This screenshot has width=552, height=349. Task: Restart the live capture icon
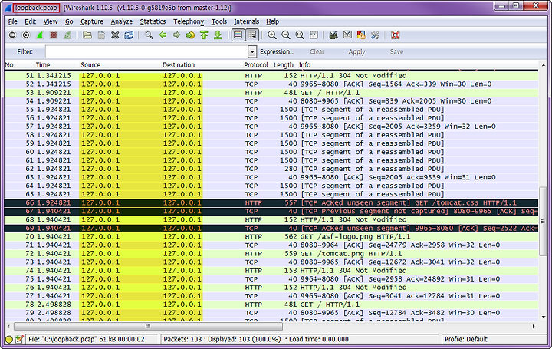(x=67, y=35)
